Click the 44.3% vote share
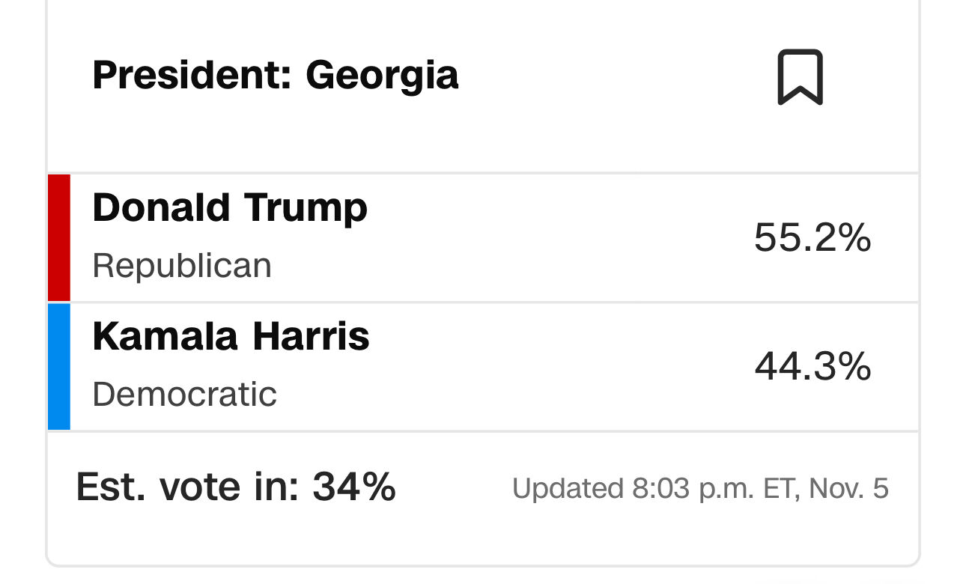Image resolution: width=966 pixels, height=584 pixels. pyautogui.click(x=812, y=367)
